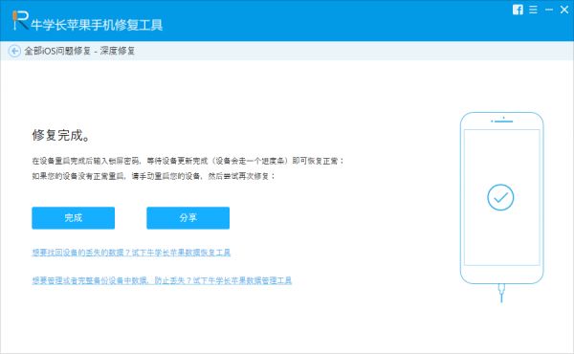The width and height of the screenshot is (574, 354).
Task: Click the earpiece at the top of the phone illustration
Action: pos(502,121)
